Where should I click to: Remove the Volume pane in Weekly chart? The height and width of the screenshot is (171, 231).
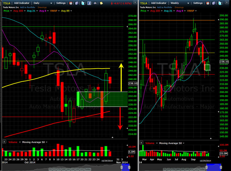[141, 143]
